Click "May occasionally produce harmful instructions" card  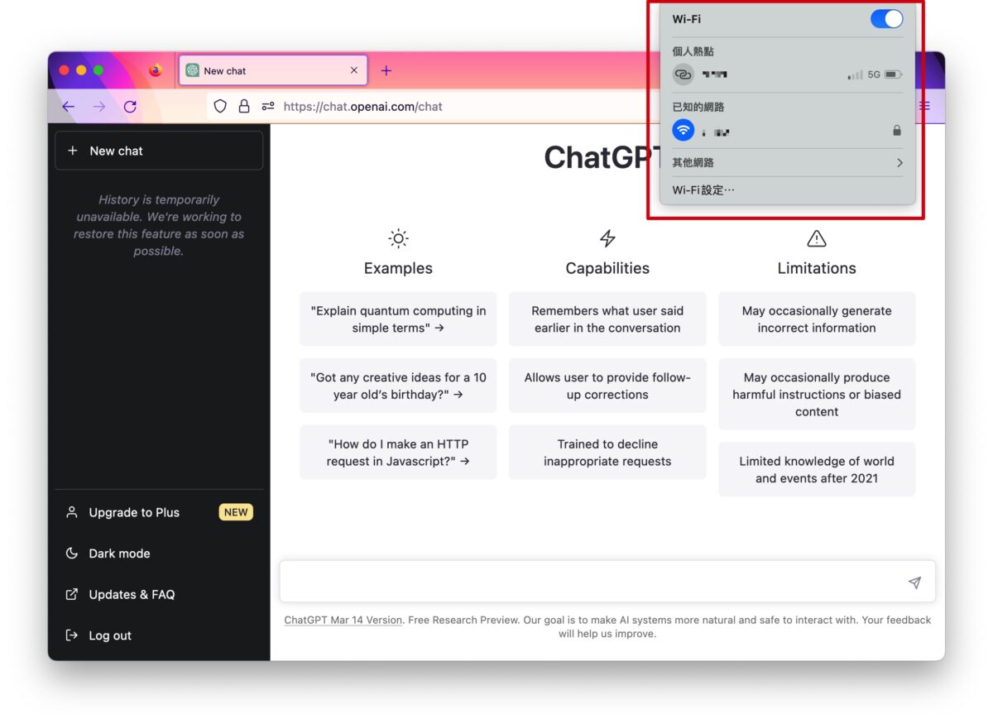pyautogui.click(x=817, y=394)
